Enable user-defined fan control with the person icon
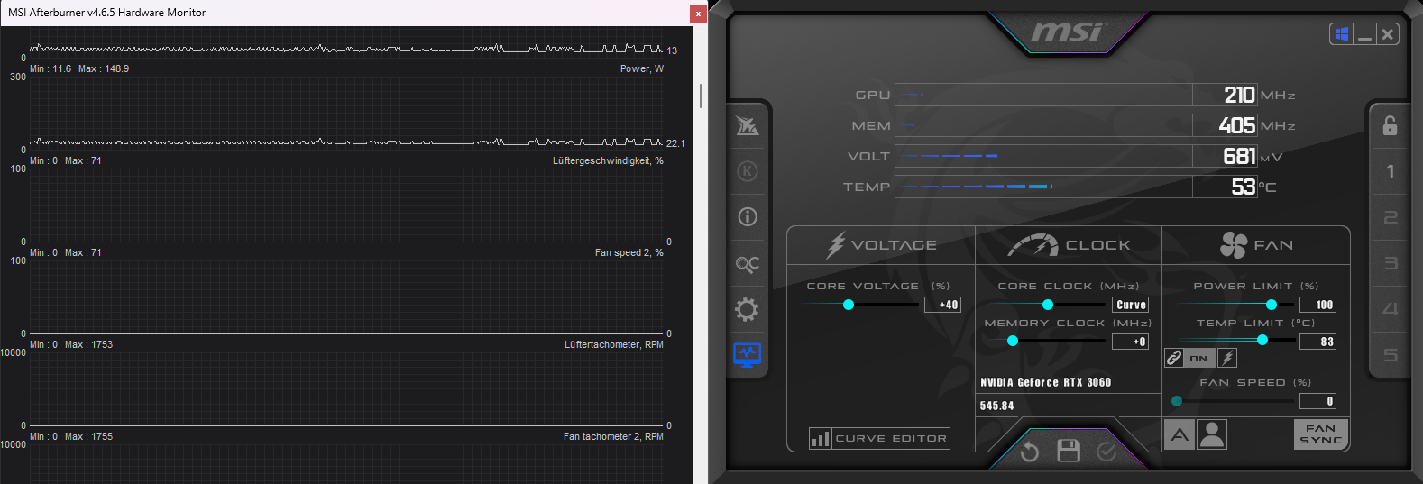The image size is (1423, 484). pyautogui.click(x=1212, y=434)
